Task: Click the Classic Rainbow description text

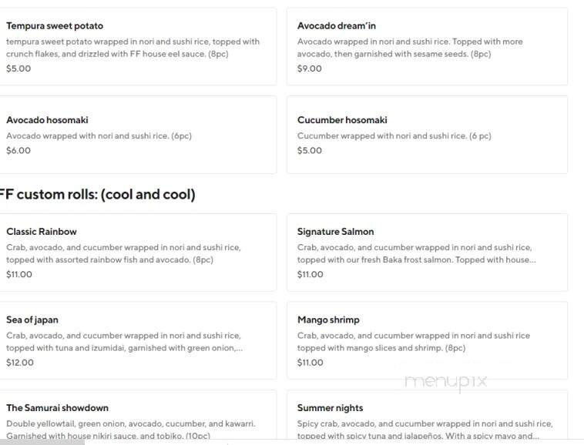Action: click(123, 253)
